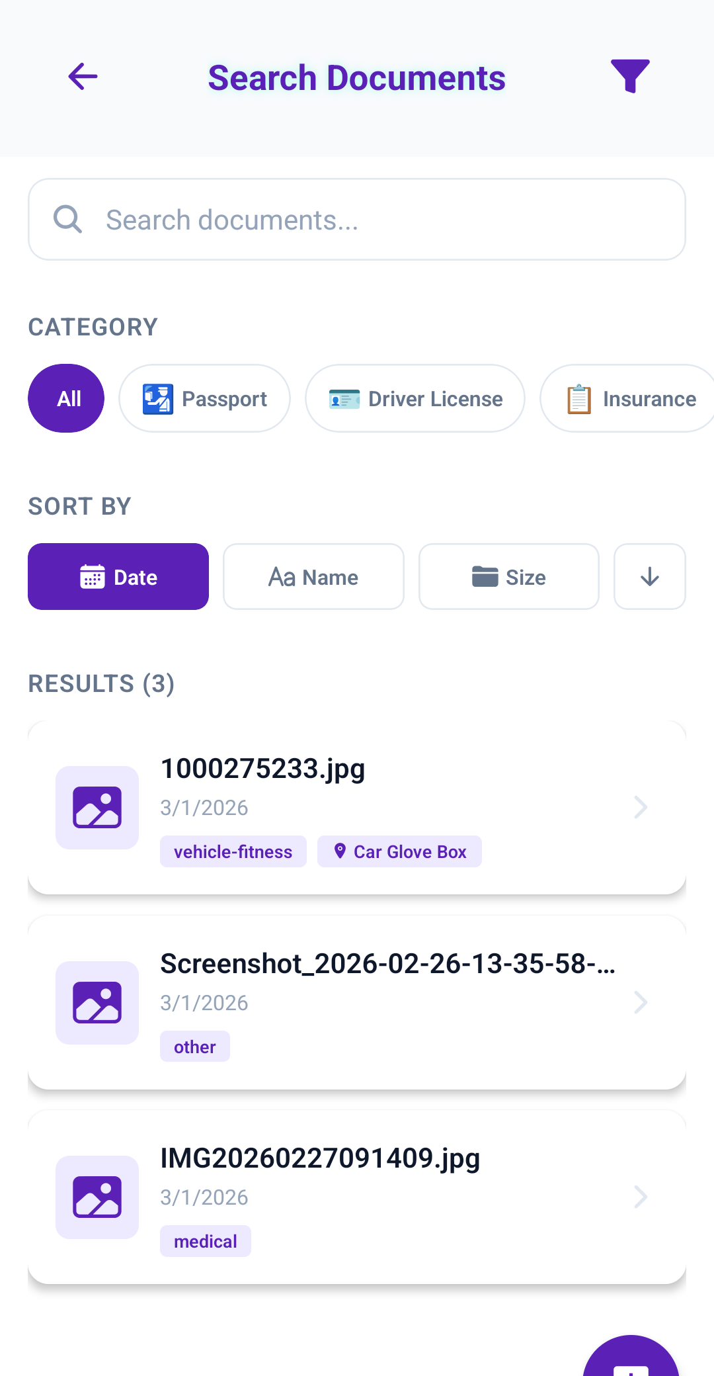Tap the back arrow icon
This screenshot has width=714, height=1376.
click(83, 77)
